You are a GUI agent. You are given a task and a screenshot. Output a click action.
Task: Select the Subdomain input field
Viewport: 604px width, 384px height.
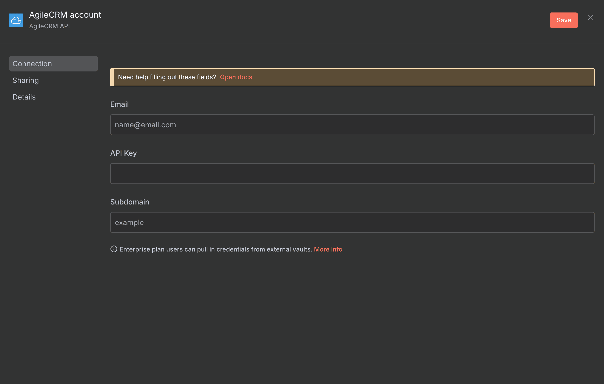click(x=352, y=222)
